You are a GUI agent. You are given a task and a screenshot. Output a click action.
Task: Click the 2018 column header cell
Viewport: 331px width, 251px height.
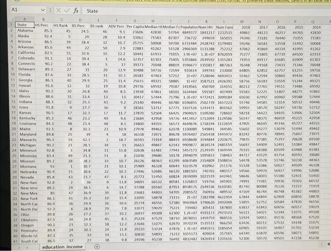tap(242, 27)
